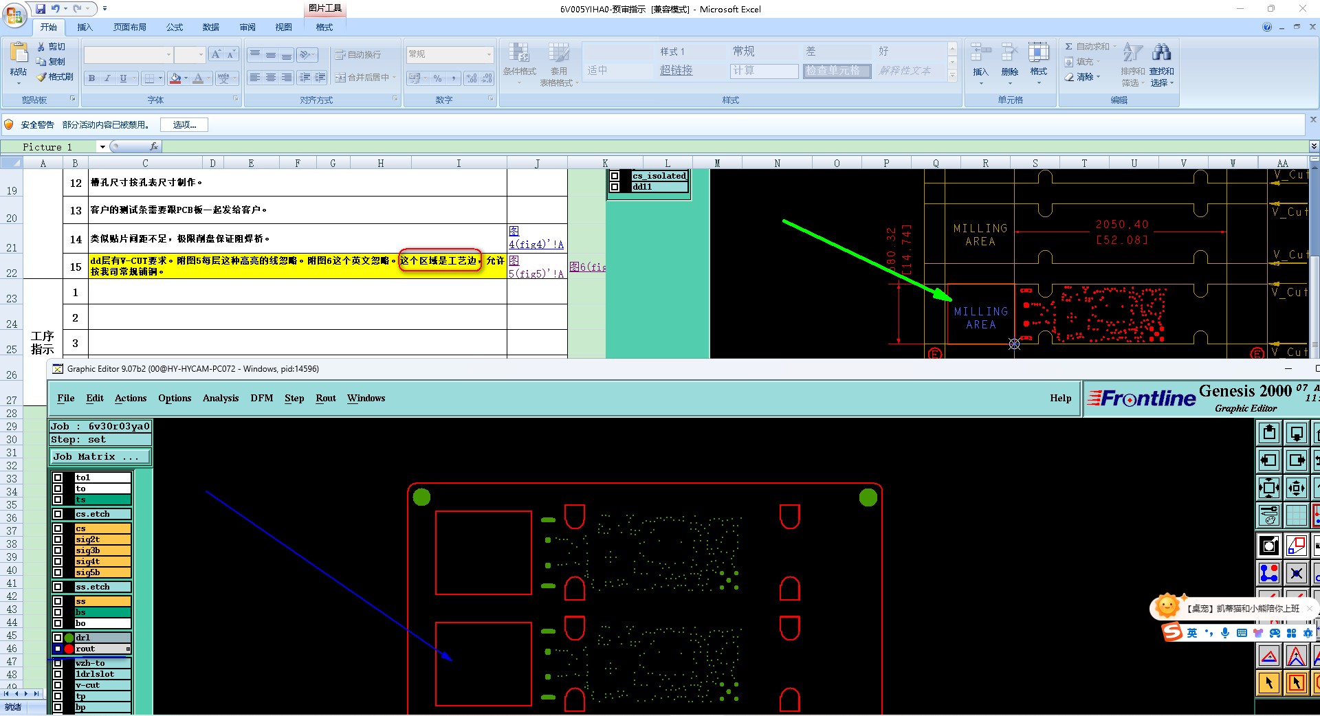Click the Genesis grid display icon
1320x716 pixels.
pos(1297,515)
